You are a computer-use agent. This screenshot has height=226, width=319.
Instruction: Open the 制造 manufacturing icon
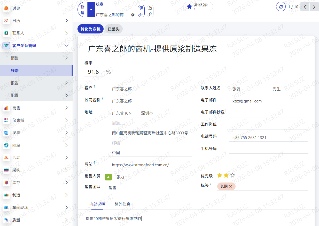tap(6, 195)
